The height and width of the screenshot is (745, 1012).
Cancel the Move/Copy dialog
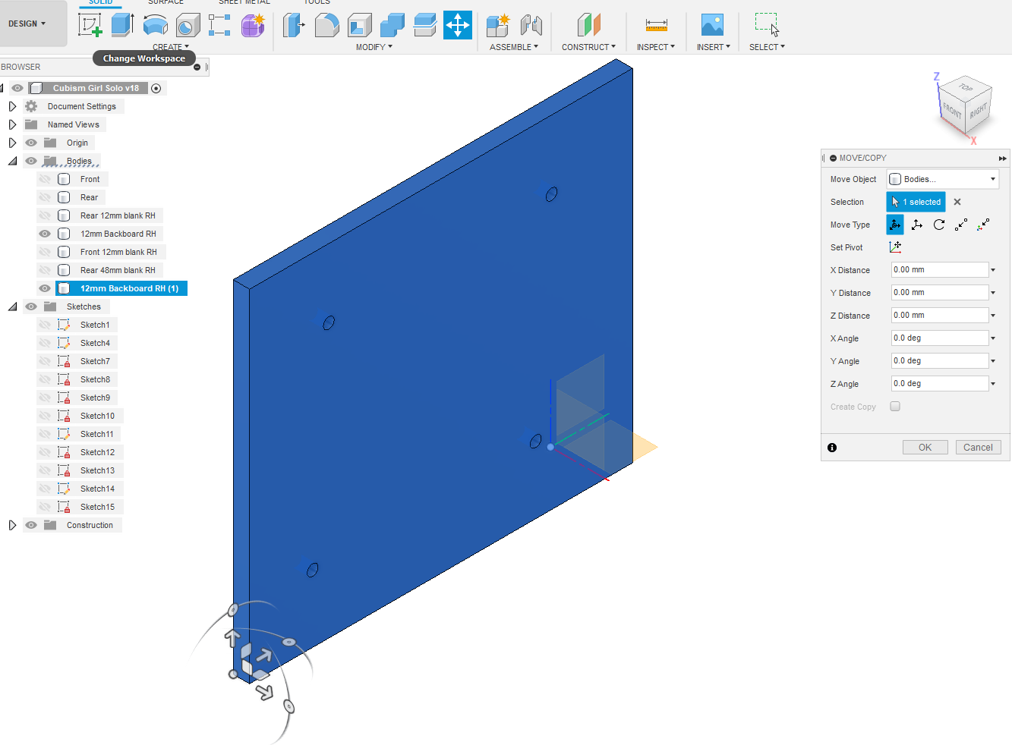(x=978, y=448)
